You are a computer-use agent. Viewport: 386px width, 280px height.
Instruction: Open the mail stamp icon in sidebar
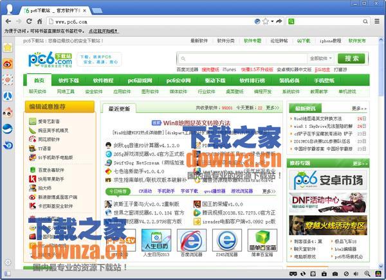pyautogui.click(x=8, y=80)
